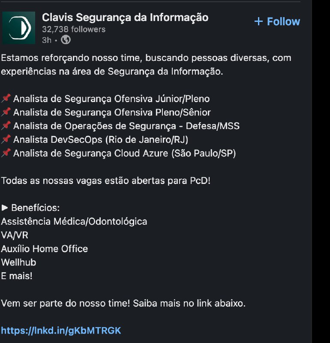Click the Follow button
330x343 pixels.
283,21
